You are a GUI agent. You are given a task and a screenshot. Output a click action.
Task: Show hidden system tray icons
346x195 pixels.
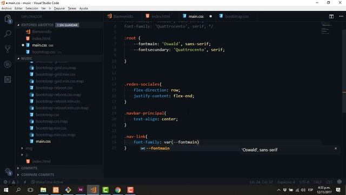pyautogui.click(x=279, y=190)
